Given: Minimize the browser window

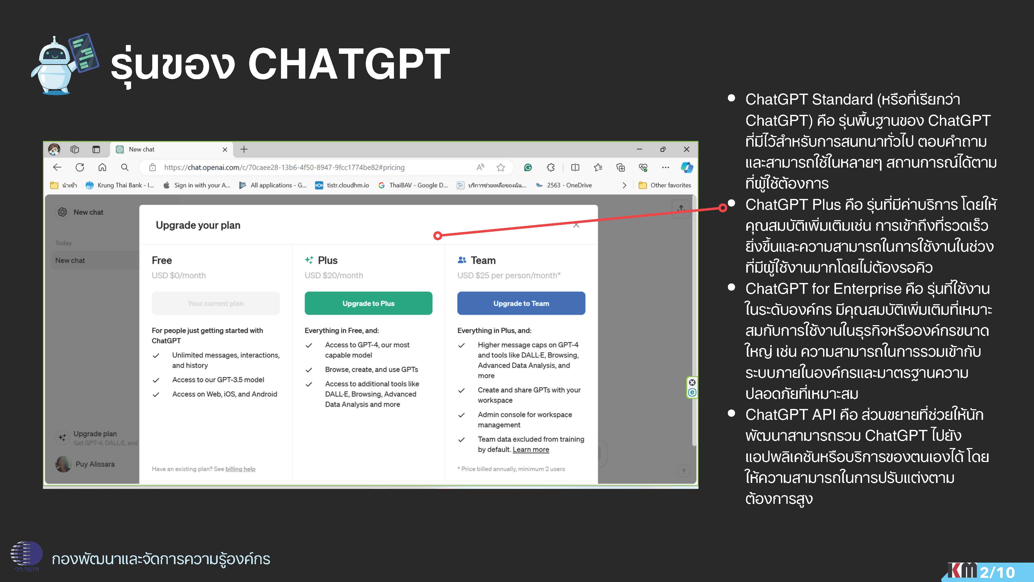Looking at the screenshot, I should tap(640, 150).
